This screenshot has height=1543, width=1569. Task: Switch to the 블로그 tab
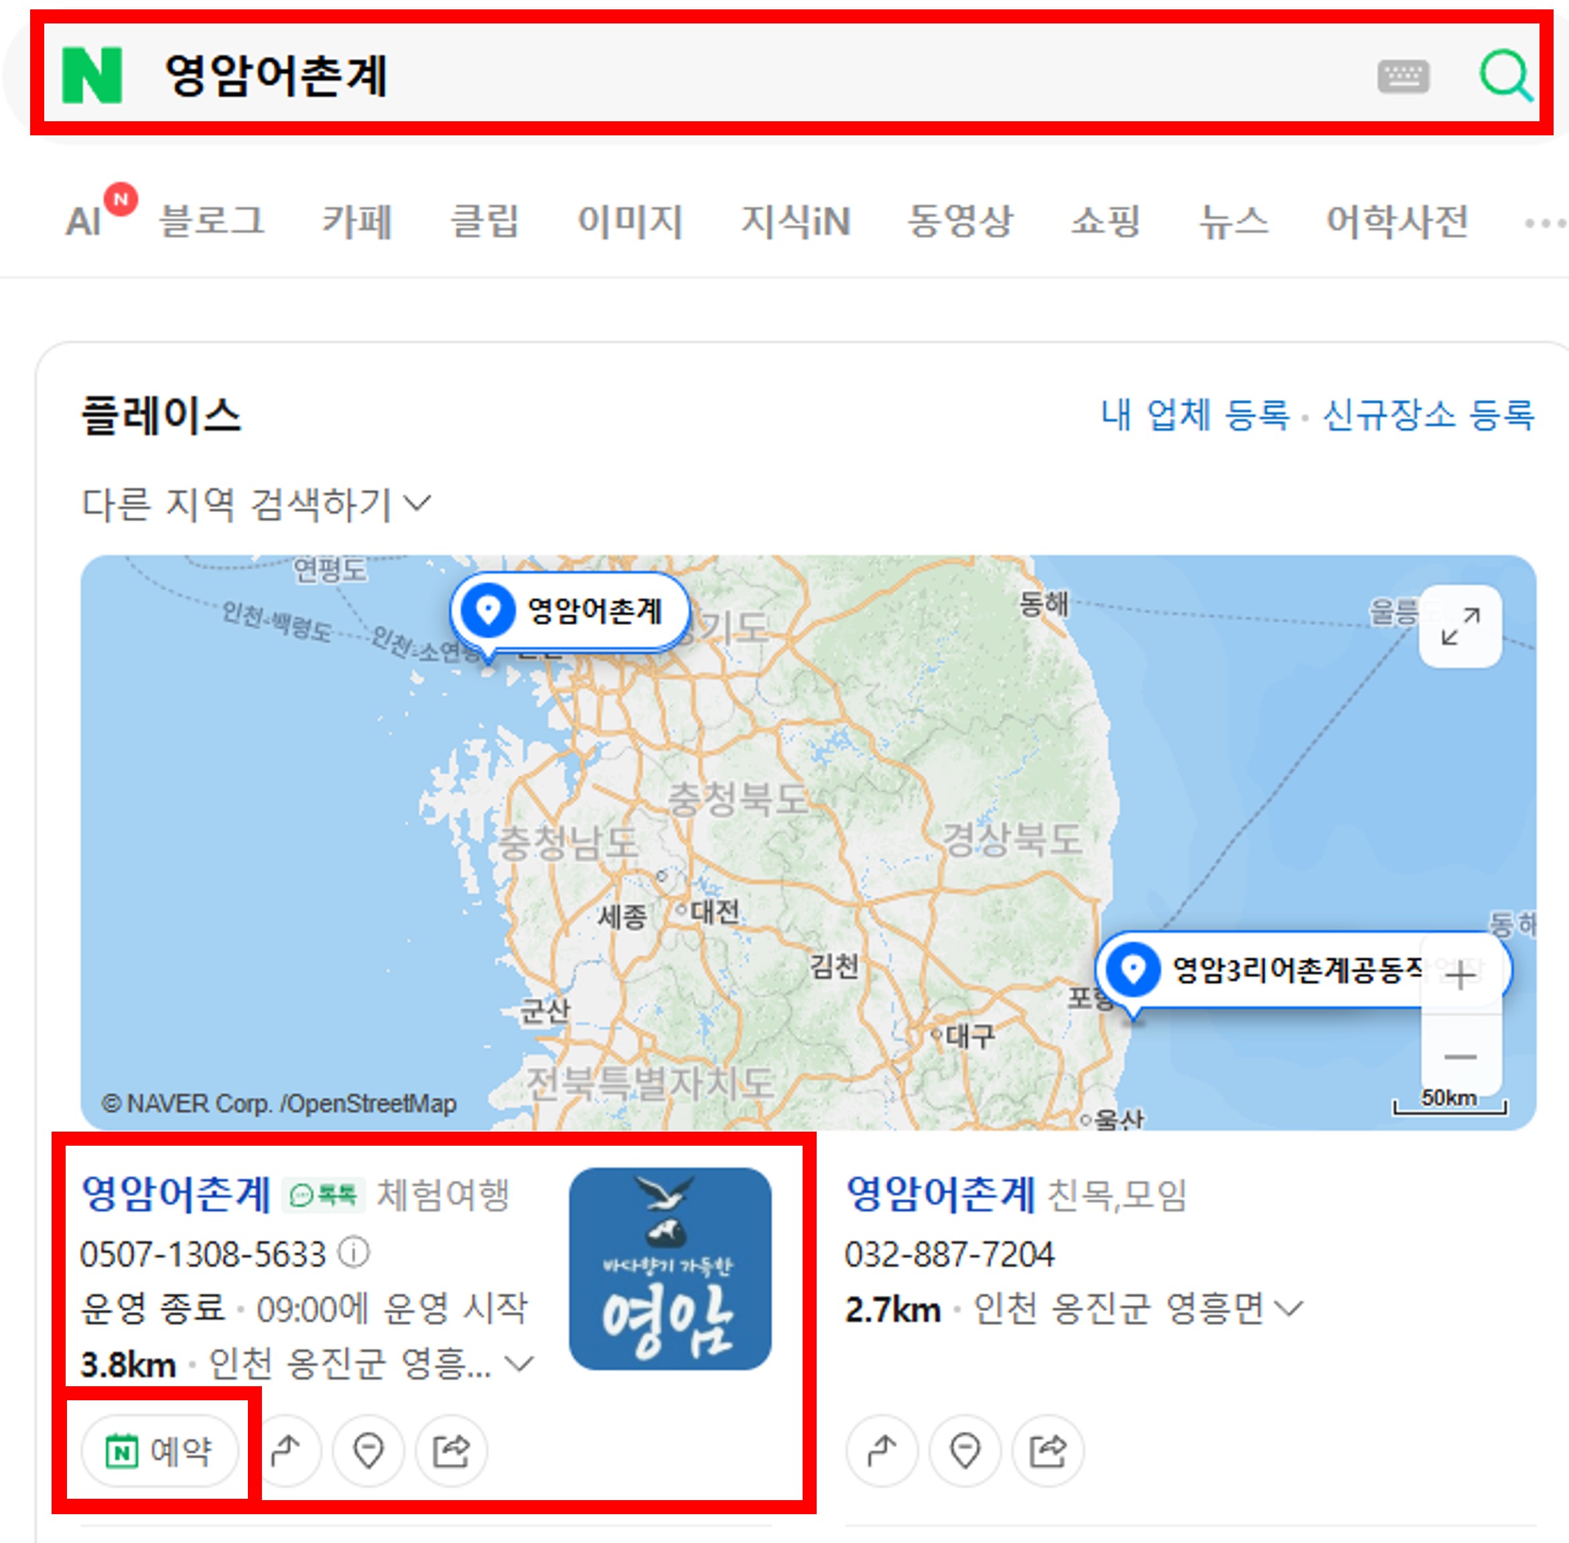(212, 221)
